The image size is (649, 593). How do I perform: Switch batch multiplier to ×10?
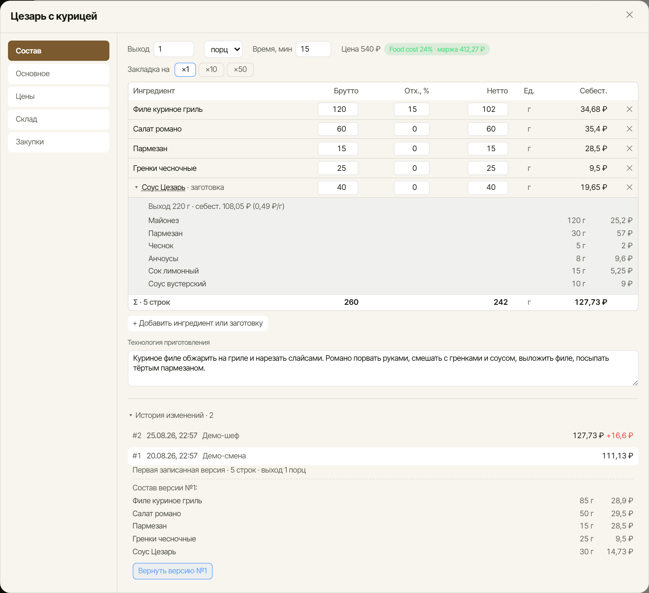211,69
